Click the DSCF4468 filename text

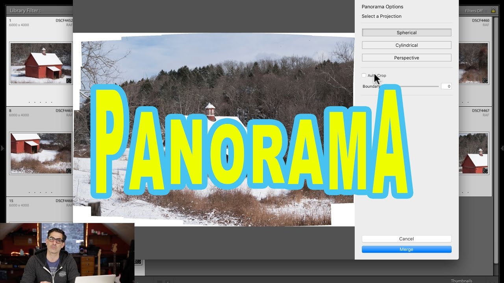point(64,200)
